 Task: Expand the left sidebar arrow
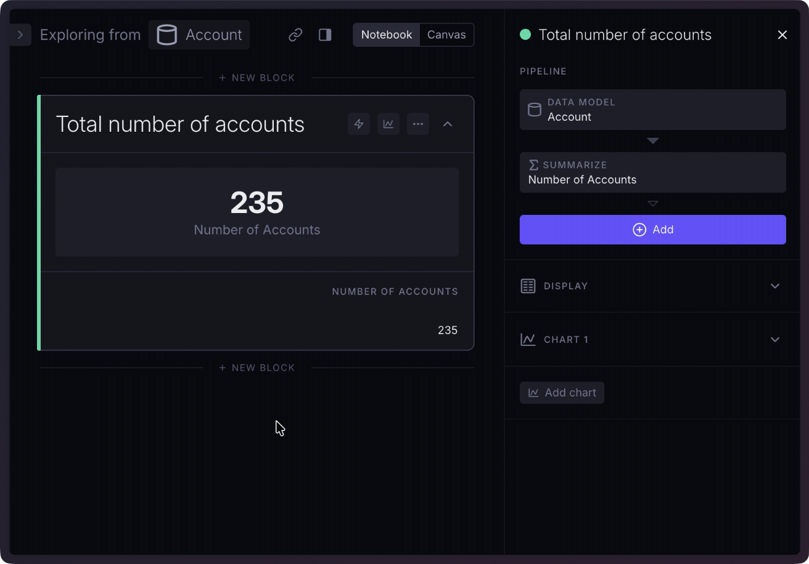tap(20, 35)
